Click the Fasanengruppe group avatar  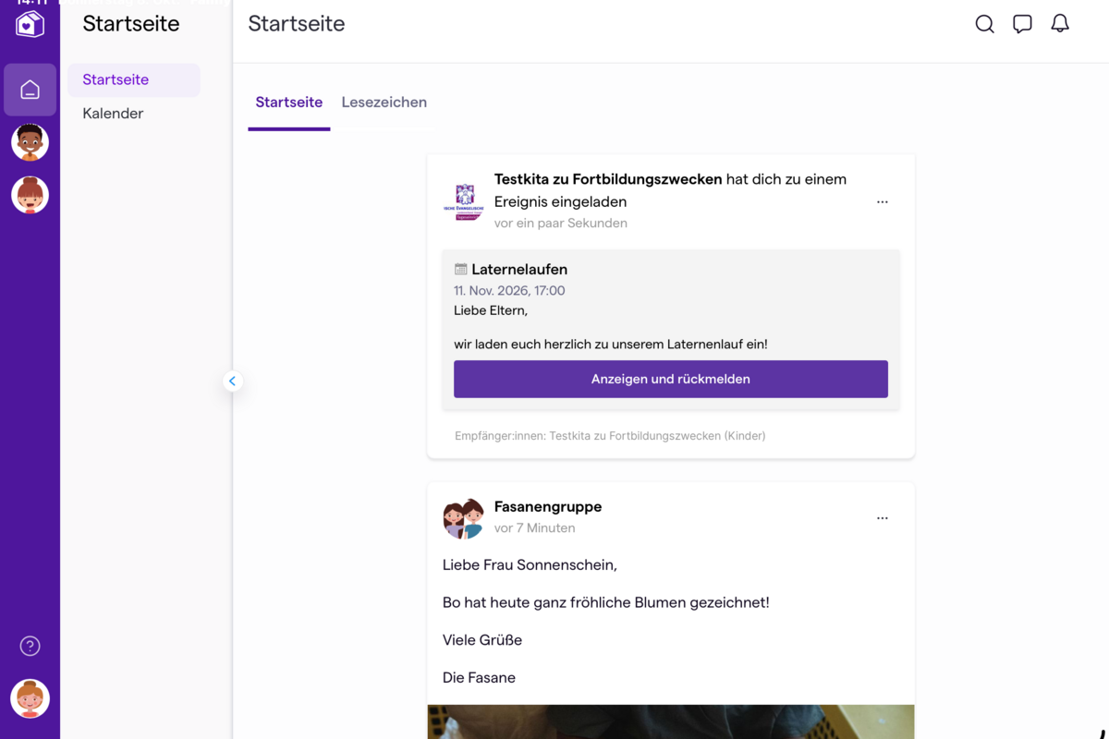464,518
